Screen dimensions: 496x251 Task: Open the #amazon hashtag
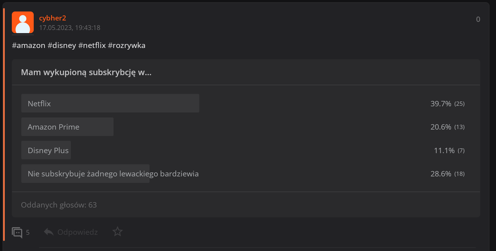click(29, 45)
